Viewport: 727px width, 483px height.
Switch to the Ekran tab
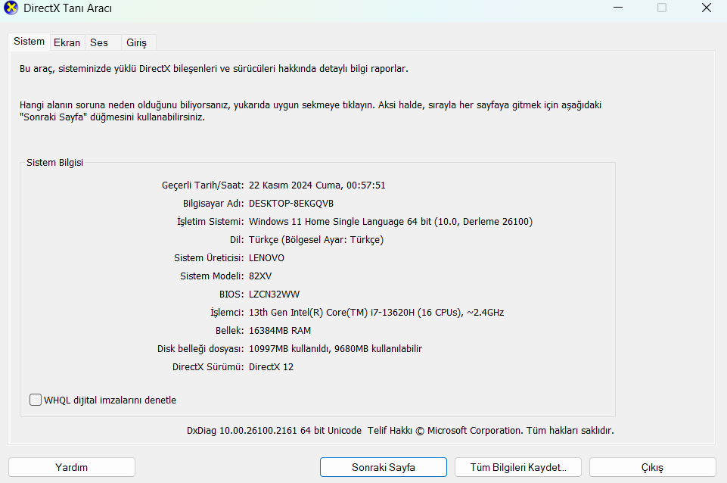tap(67, 42)
